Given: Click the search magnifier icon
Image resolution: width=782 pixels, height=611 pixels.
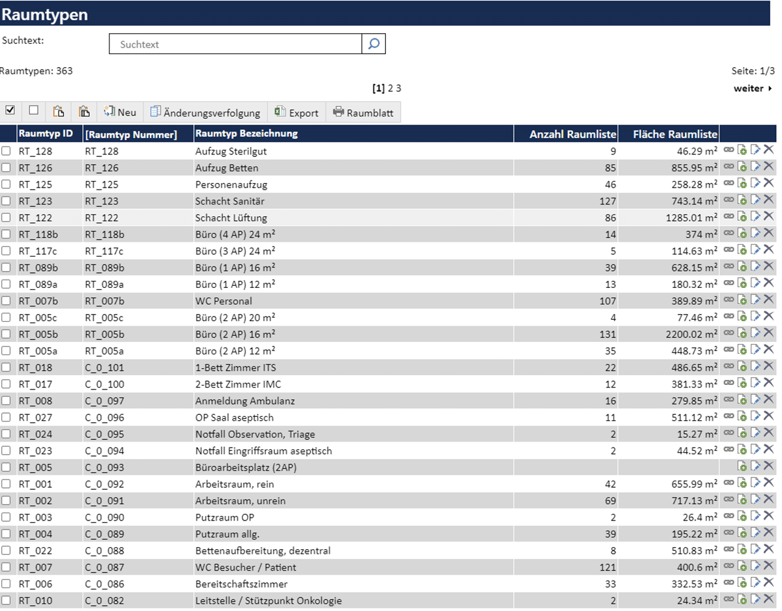Looking at the screenshot, I should pyautogui.click(x=373, y=44).
